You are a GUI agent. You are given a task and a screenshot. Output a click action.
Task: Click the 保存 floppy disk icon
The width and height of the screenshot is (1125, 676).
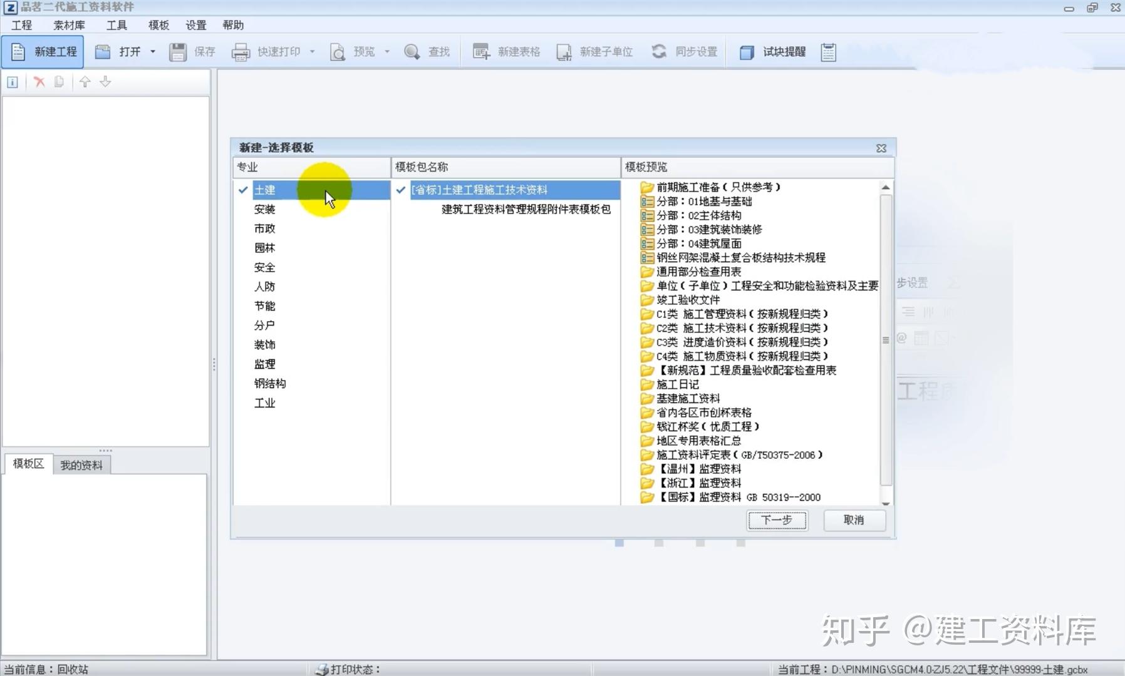point(178,52)
